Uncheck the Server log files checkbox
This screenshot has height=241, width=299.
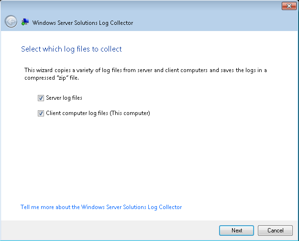point(41,98)
